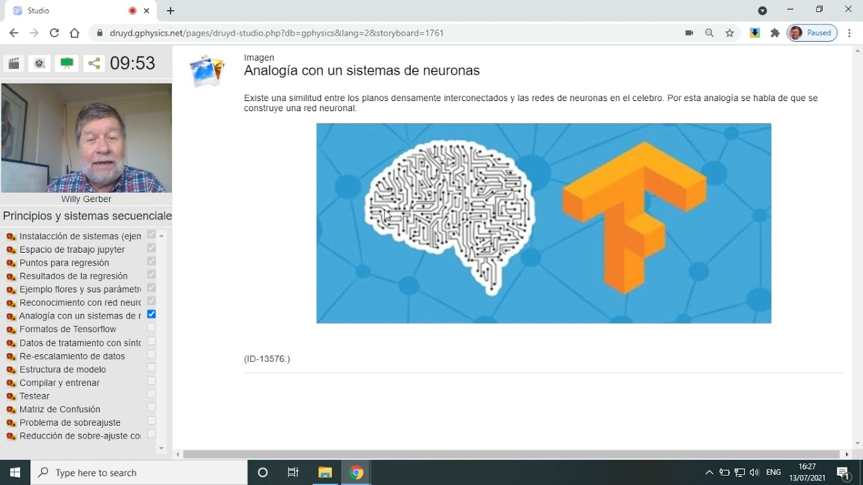Click the volume speaker tray icon
The width and height of the screenshot is (863, 485).
[x=754, y=472]
